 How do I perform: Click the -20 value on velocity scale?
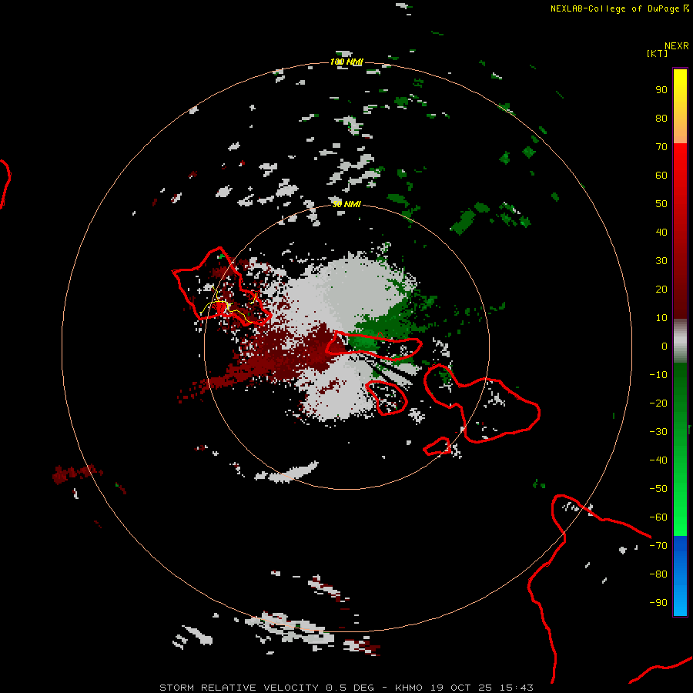(658, 403)
